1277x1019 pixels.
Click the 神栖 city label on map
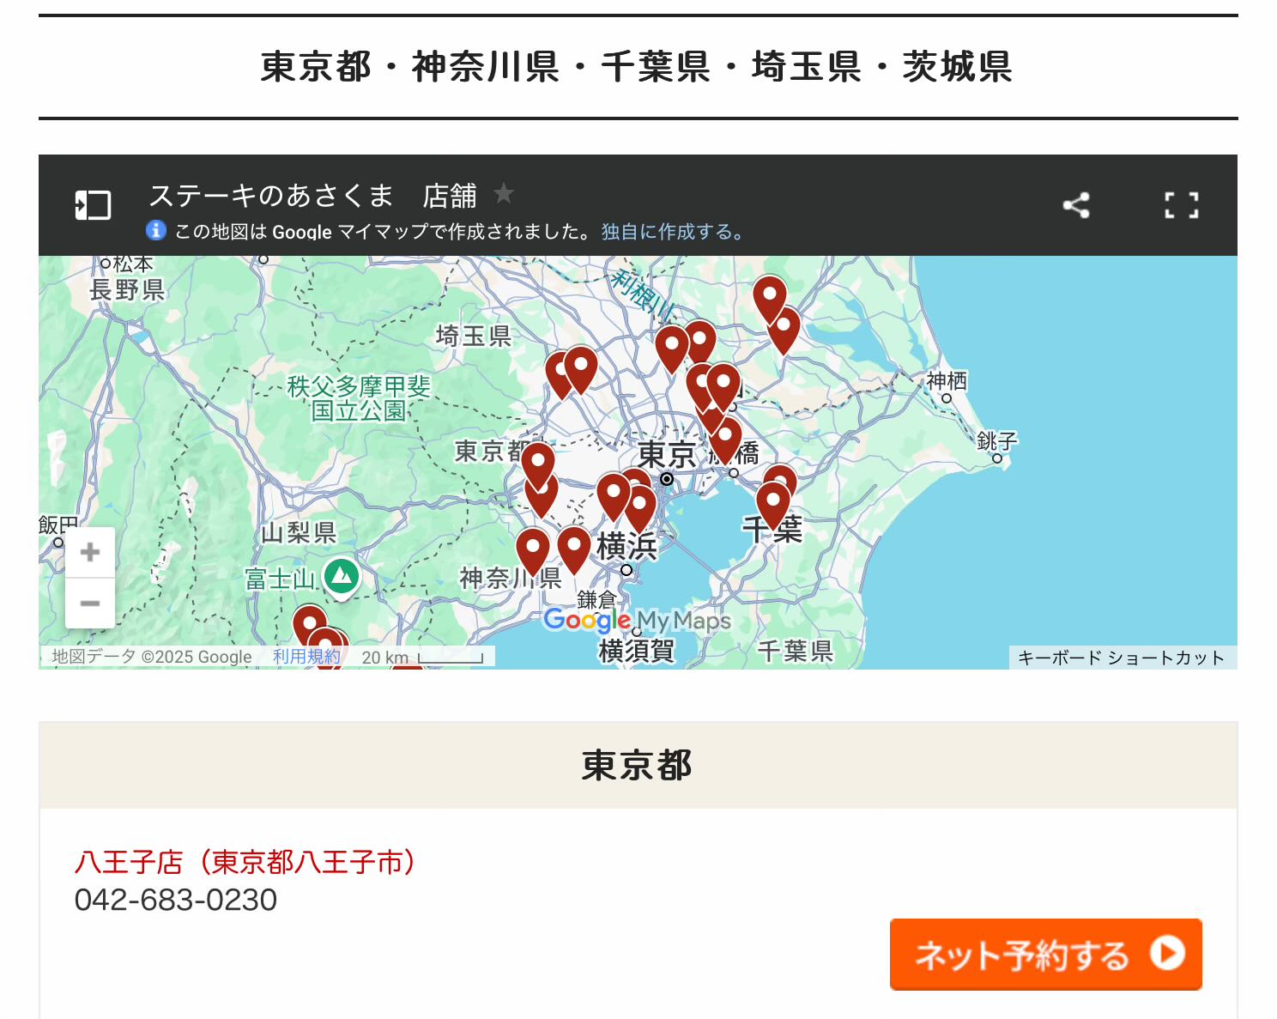(x=947, y=380)
